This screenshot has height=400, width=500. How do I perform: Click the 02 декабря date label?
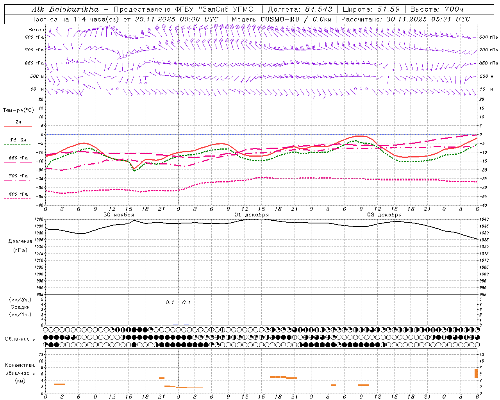[x=384, y=215]
